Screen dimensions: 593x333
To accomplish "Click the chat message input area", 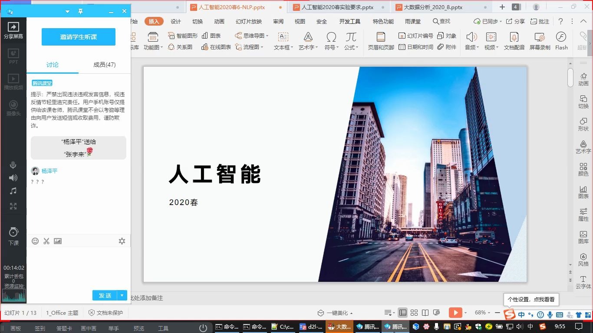I will (x=79, y=268).
